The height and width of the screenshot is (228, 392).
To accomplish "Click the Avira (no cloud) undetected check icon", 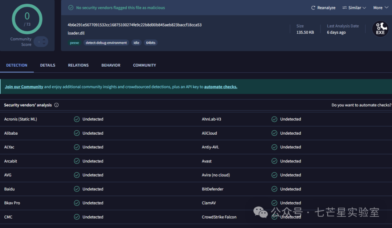I will pos(274,175).
